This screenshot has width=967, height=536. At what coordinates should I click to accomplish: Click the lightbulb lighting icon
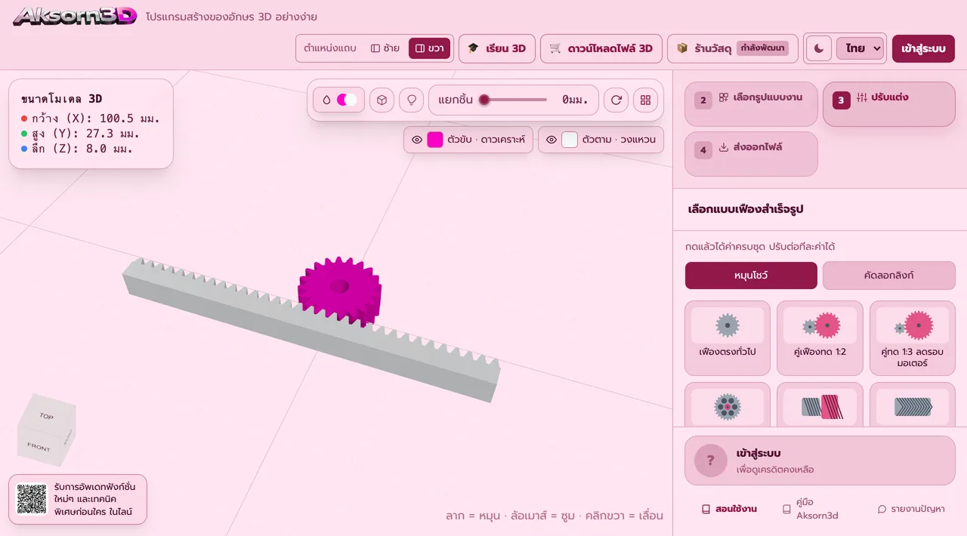(x=412, y=100)
